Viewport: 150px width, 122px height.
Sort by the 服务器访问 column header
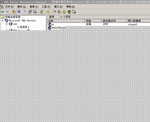point(114,21)
